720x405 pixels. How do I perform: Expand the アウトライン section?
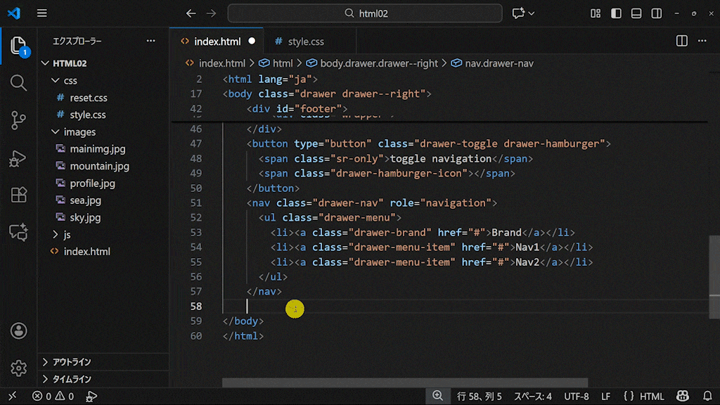71,362
